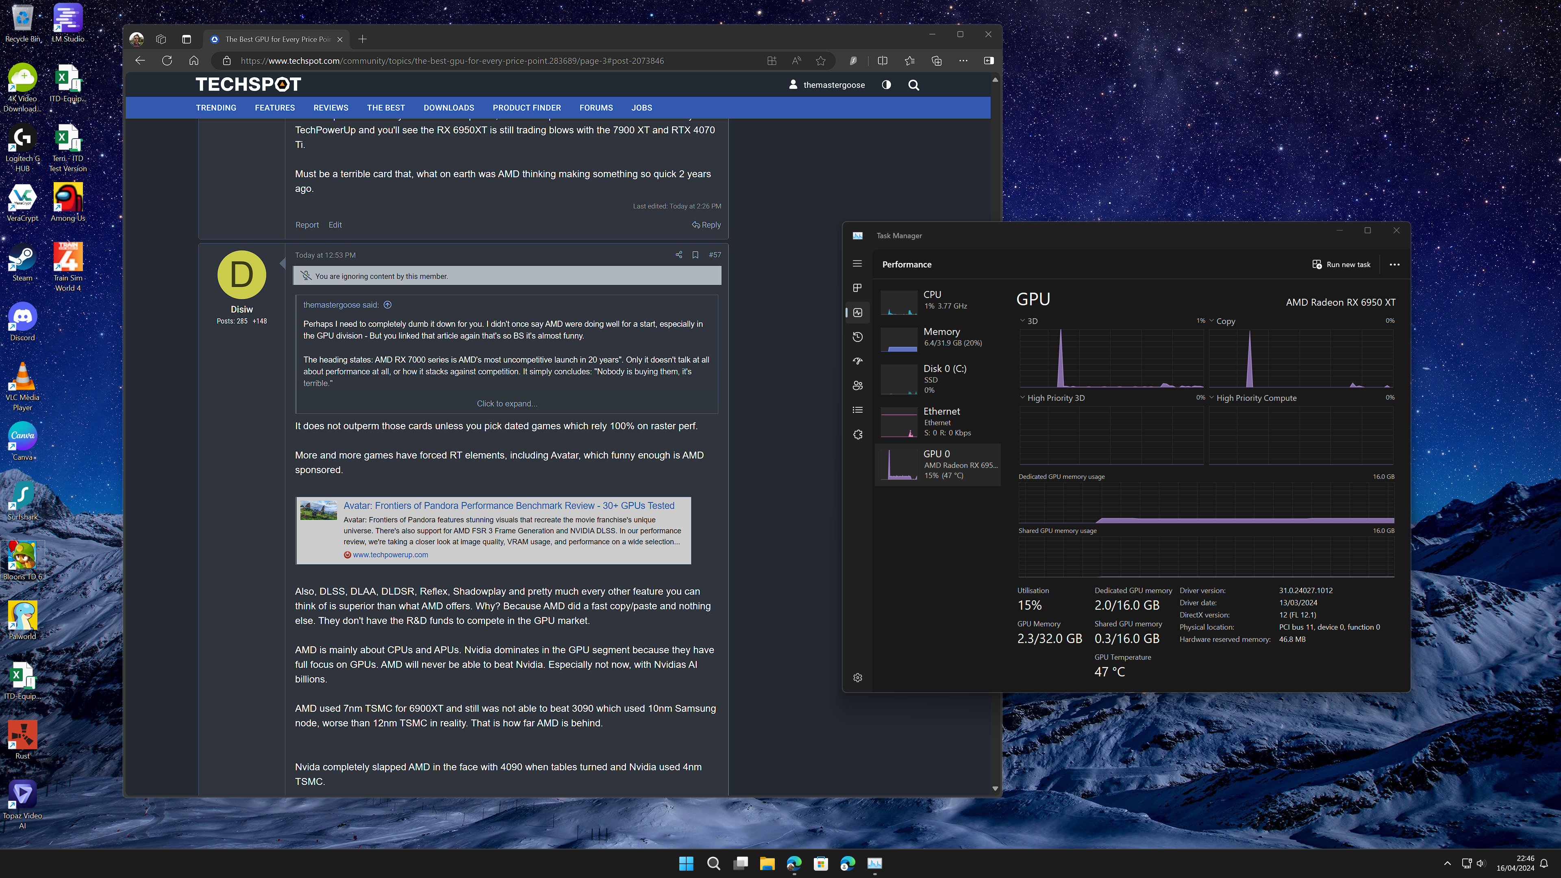Close The Best GPU browser tab

tap(339, 39)
